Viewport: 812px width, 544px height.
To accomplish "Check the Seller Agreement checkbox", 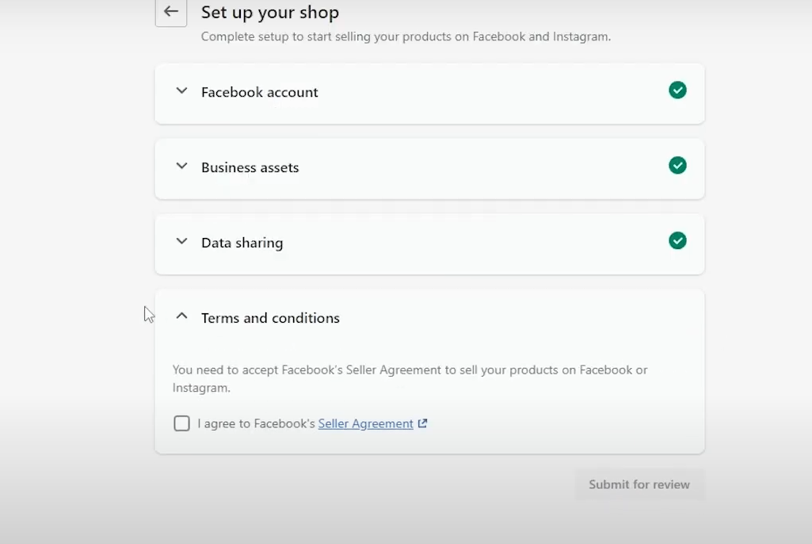I will tap(181, 423).
